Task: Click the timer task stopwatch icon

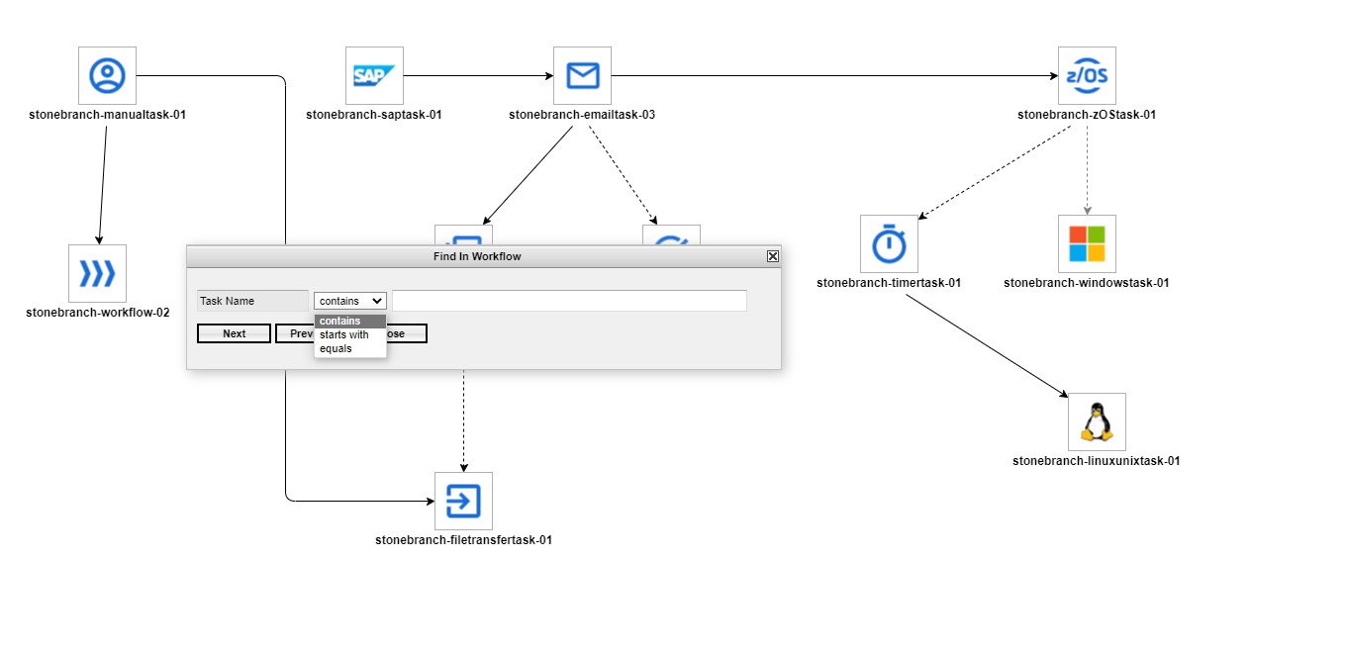Action: coord(889,243)
